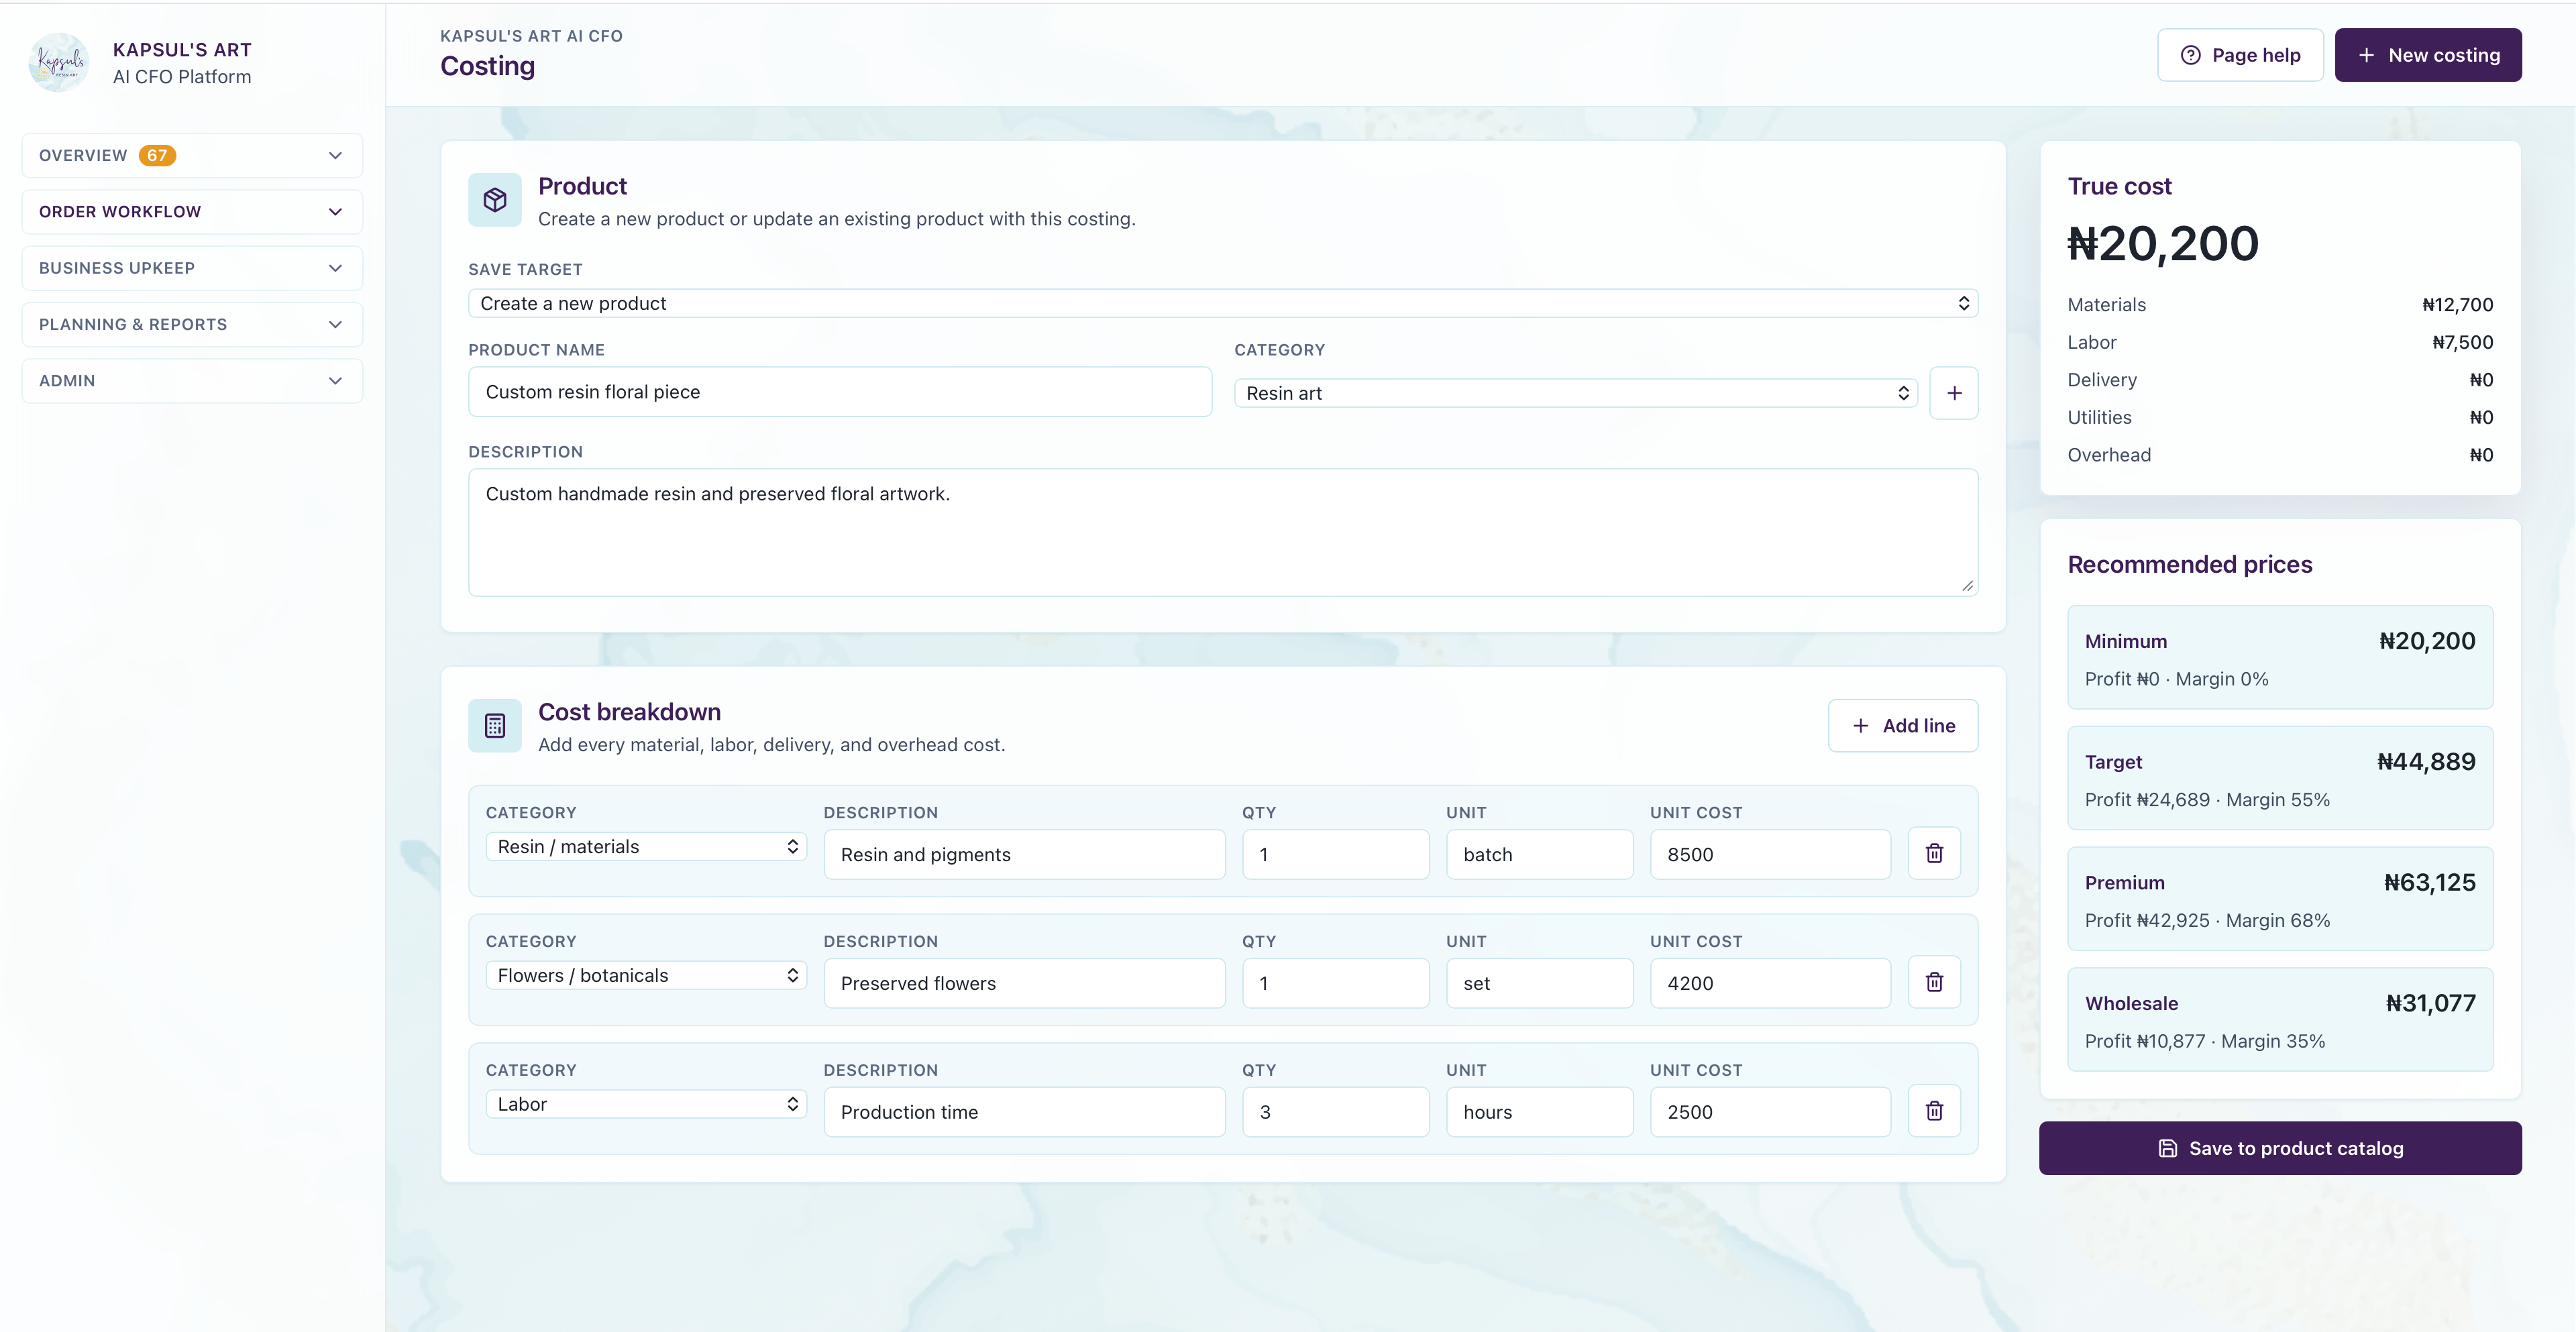The height and width of the screenshot is (1332, 2576).
Task: Open the product Category Resin art dropdown
Action: click(x=1576, y=393)
